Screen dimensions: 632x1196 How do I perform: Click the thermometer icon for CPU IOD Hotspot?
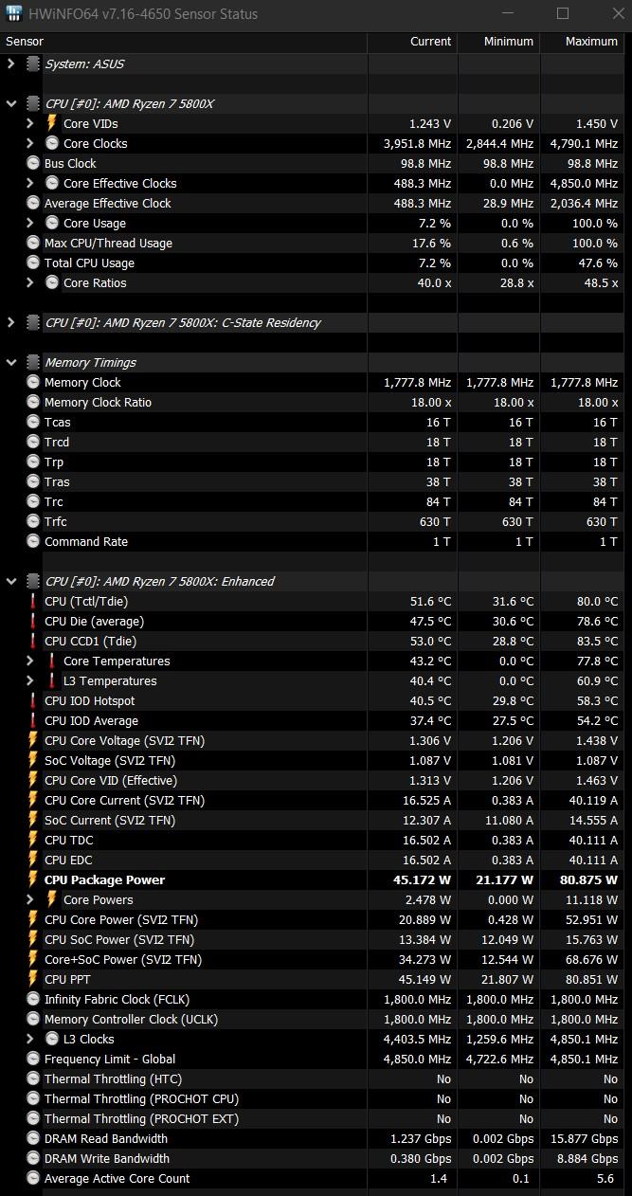coord(33,700)
